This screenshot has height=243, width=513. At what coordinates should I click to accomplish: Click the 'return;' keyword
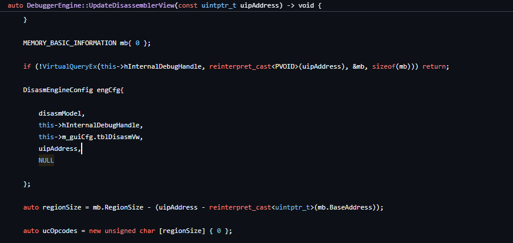(436, 67)
